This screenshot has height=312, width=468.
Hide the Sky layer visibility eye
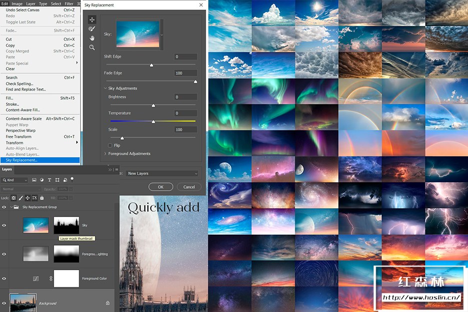click(x=4, y=225)
